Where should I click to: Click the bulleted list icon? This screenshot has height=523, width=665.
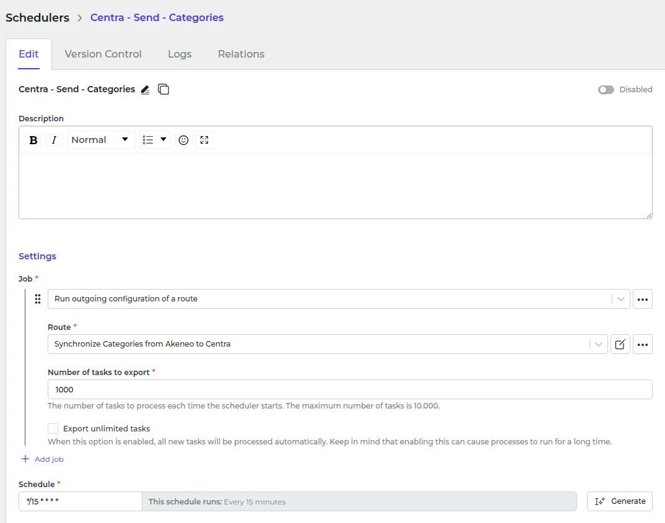point(148,140)
